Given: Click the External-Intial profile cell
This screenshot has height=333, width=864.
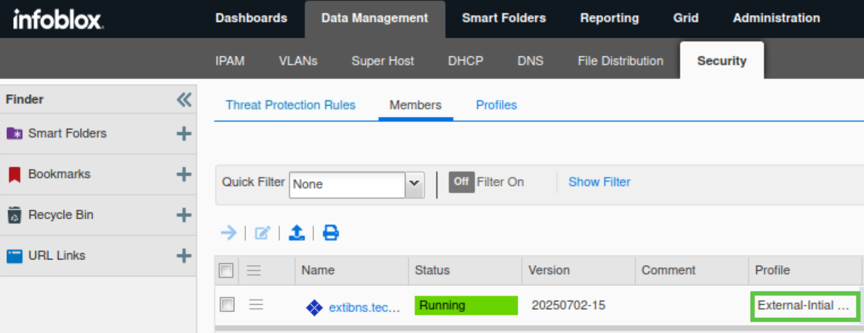Looking at the screenshot, I should [x=804, y=306].
